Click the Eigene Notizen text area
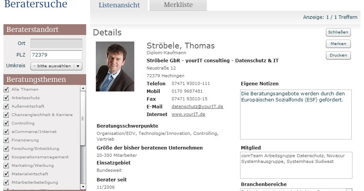The image size is (364, 191). tap(296, 115)
